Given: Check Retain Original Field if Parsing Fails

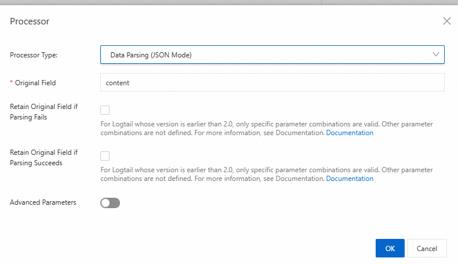Looking at the screenshot, I should (x=105, y=110).
